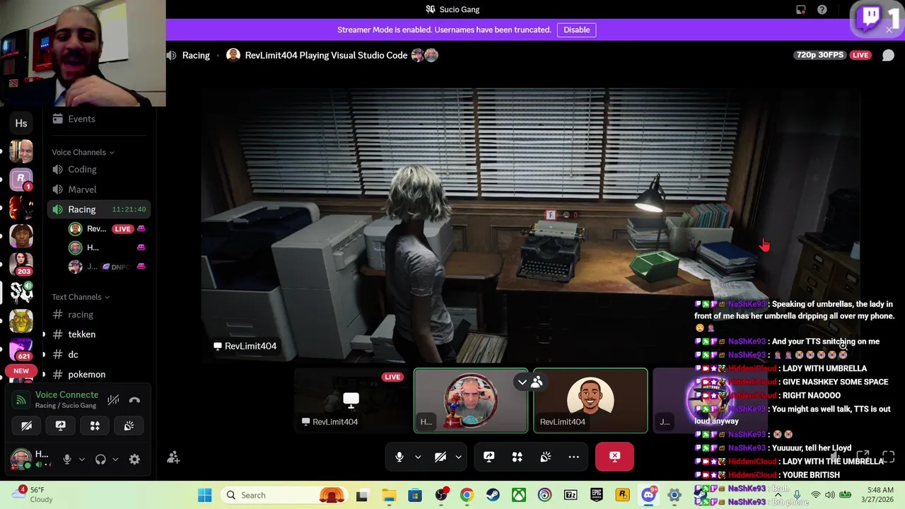Open server with 203 notification badge

pos(21,263)
